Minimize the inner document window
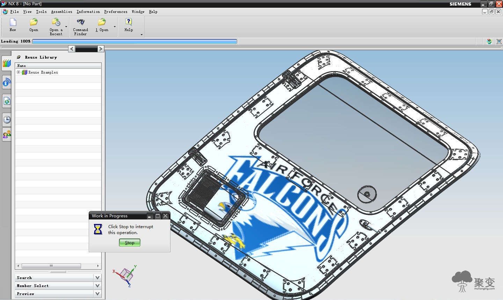 pos(485,12)
